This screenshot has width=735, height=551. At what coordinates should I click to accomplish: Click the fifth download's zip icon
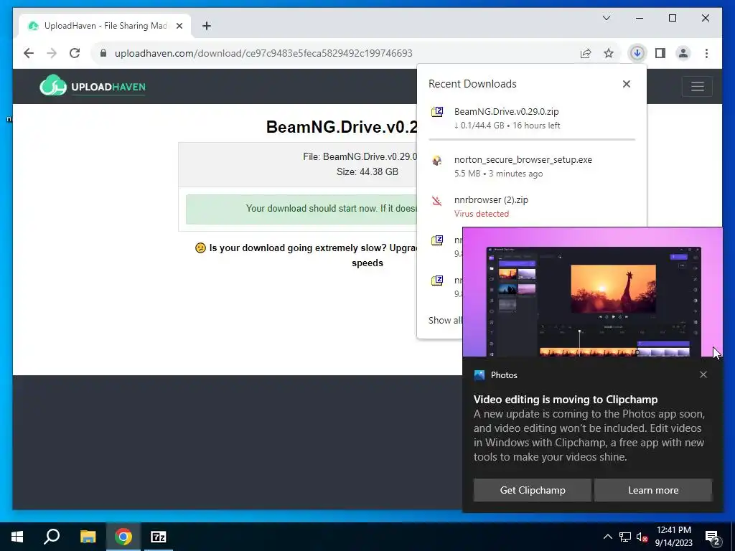[x=437, y=281]
